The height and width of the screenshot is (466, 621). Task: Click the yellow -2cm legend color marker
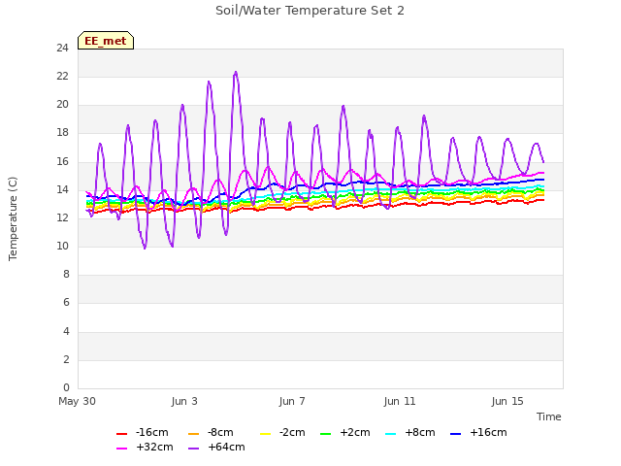coord(265,434)
